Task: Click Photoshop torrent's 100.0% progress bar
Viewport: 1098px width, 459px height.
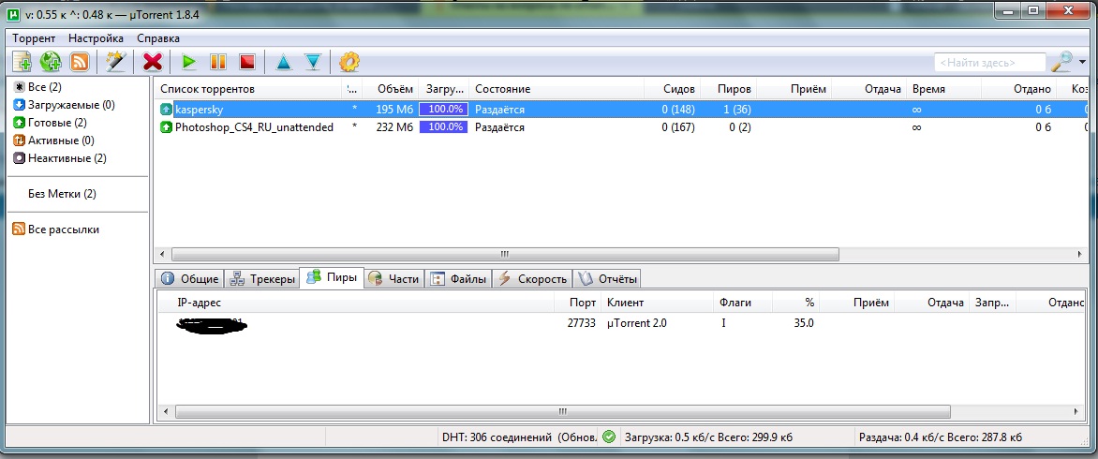Action: point(443,127)
